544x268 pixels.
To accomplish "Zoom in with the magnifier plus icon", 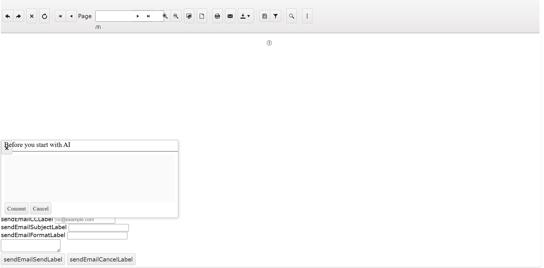I will tap(165, 16).
